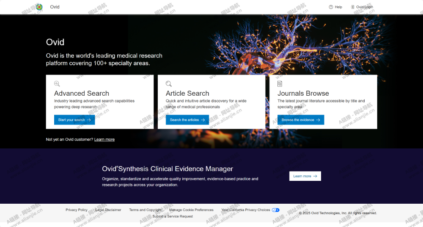Open Learn more link for non-customers
Viewport: 423px width, 227px height.
coord(104,139)
